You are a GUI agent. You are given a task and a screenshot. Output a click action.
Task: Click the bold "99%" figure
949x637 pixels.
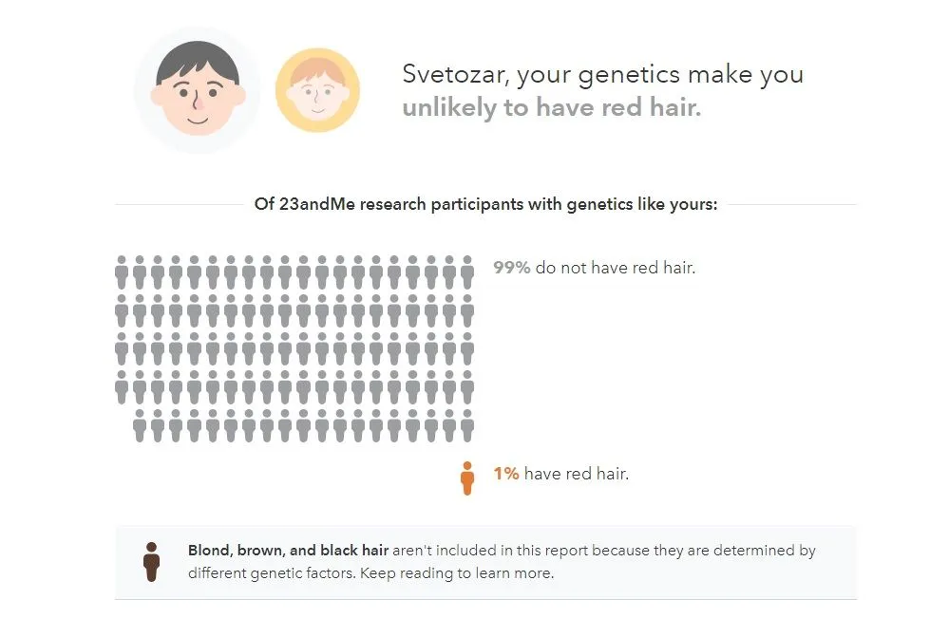(511, 268)
